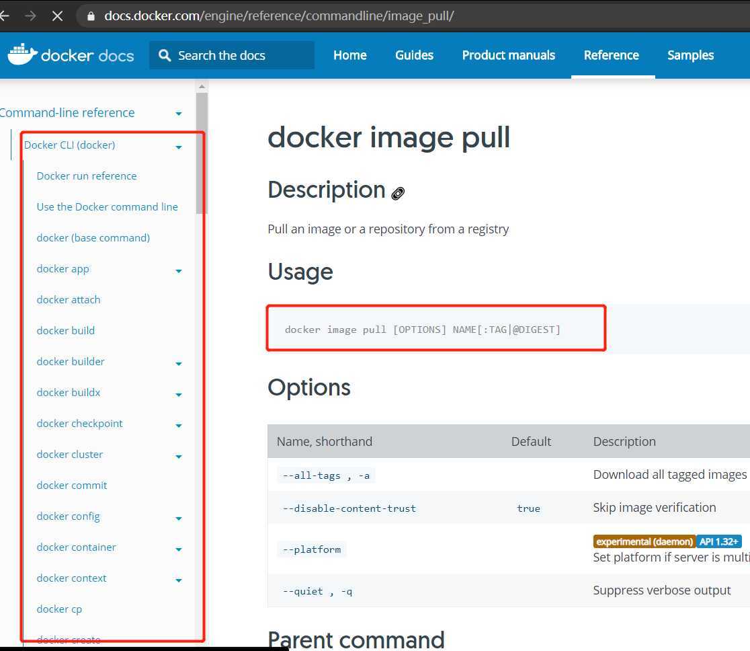The image size is (750, 651).
Task: Collapse Command-line reference section arrow
Action: pyautogui.click(x=178, y=114)
